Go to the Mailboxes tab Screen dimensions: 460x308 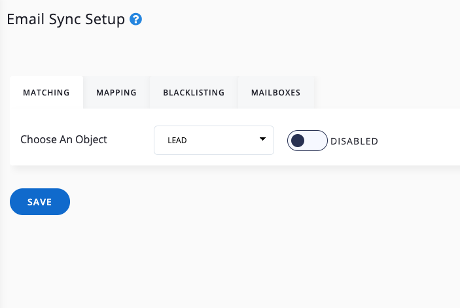pos(275,93)
